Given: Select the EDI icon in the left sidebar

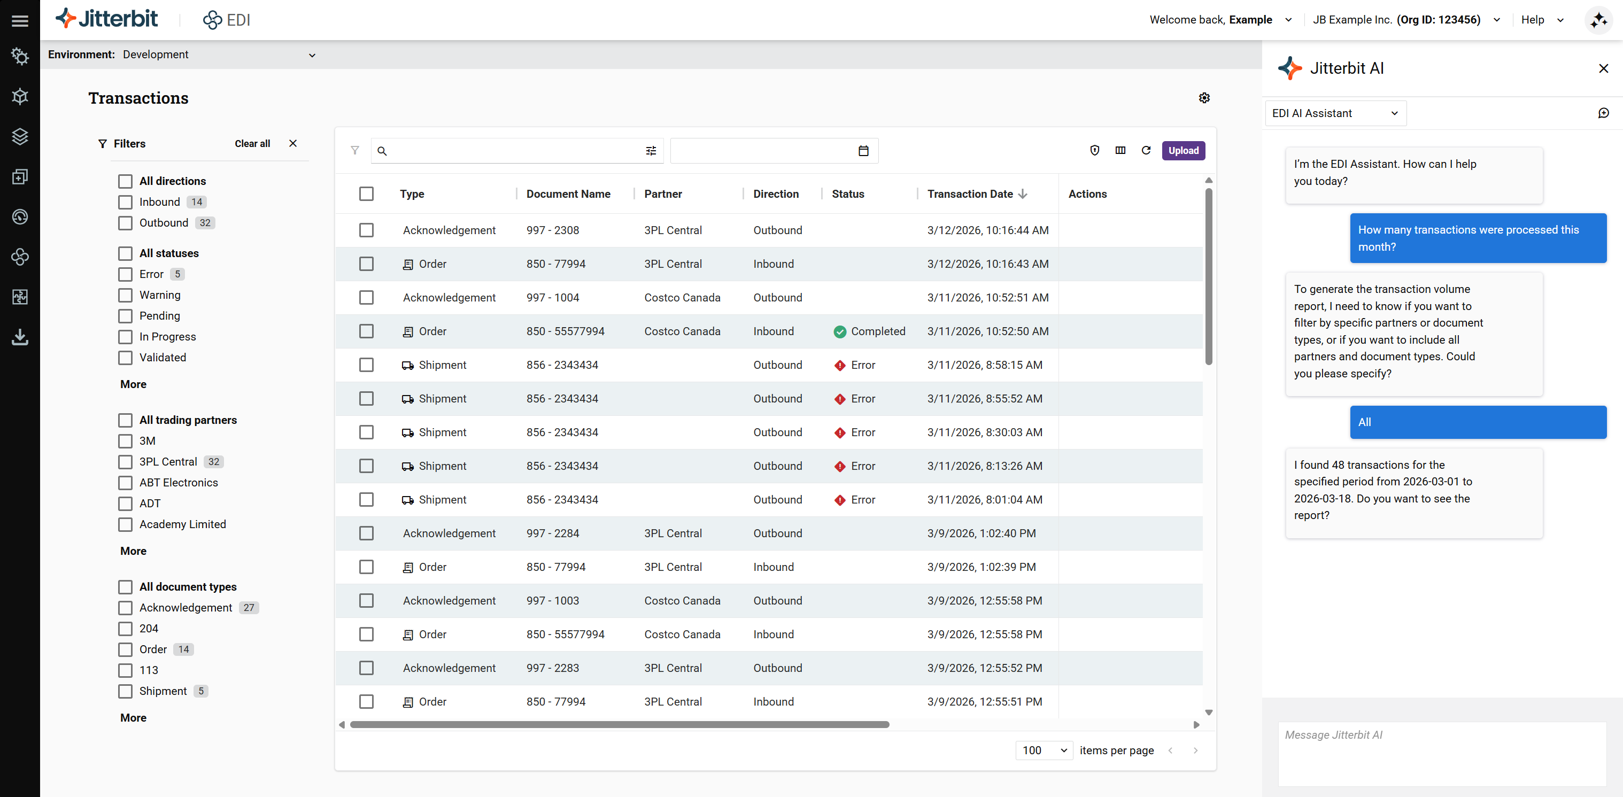Looking at the screenshot, I should (x=20, y=257).
